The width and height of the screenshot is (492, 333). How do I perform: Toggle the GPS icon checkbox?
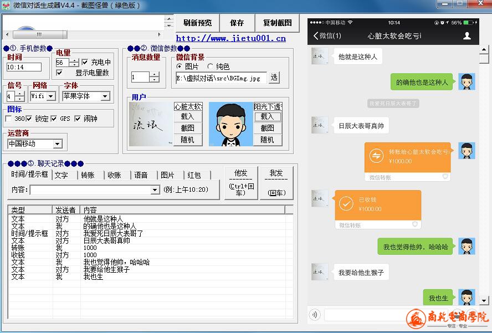click(54, 119)
